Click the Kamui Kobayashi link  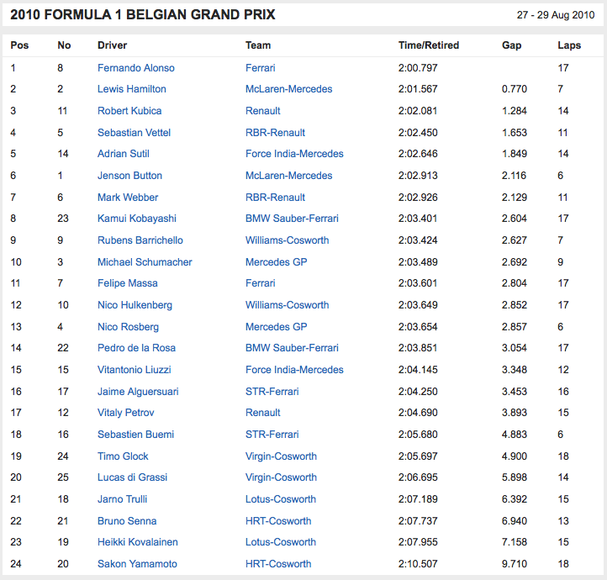point(137,219)
